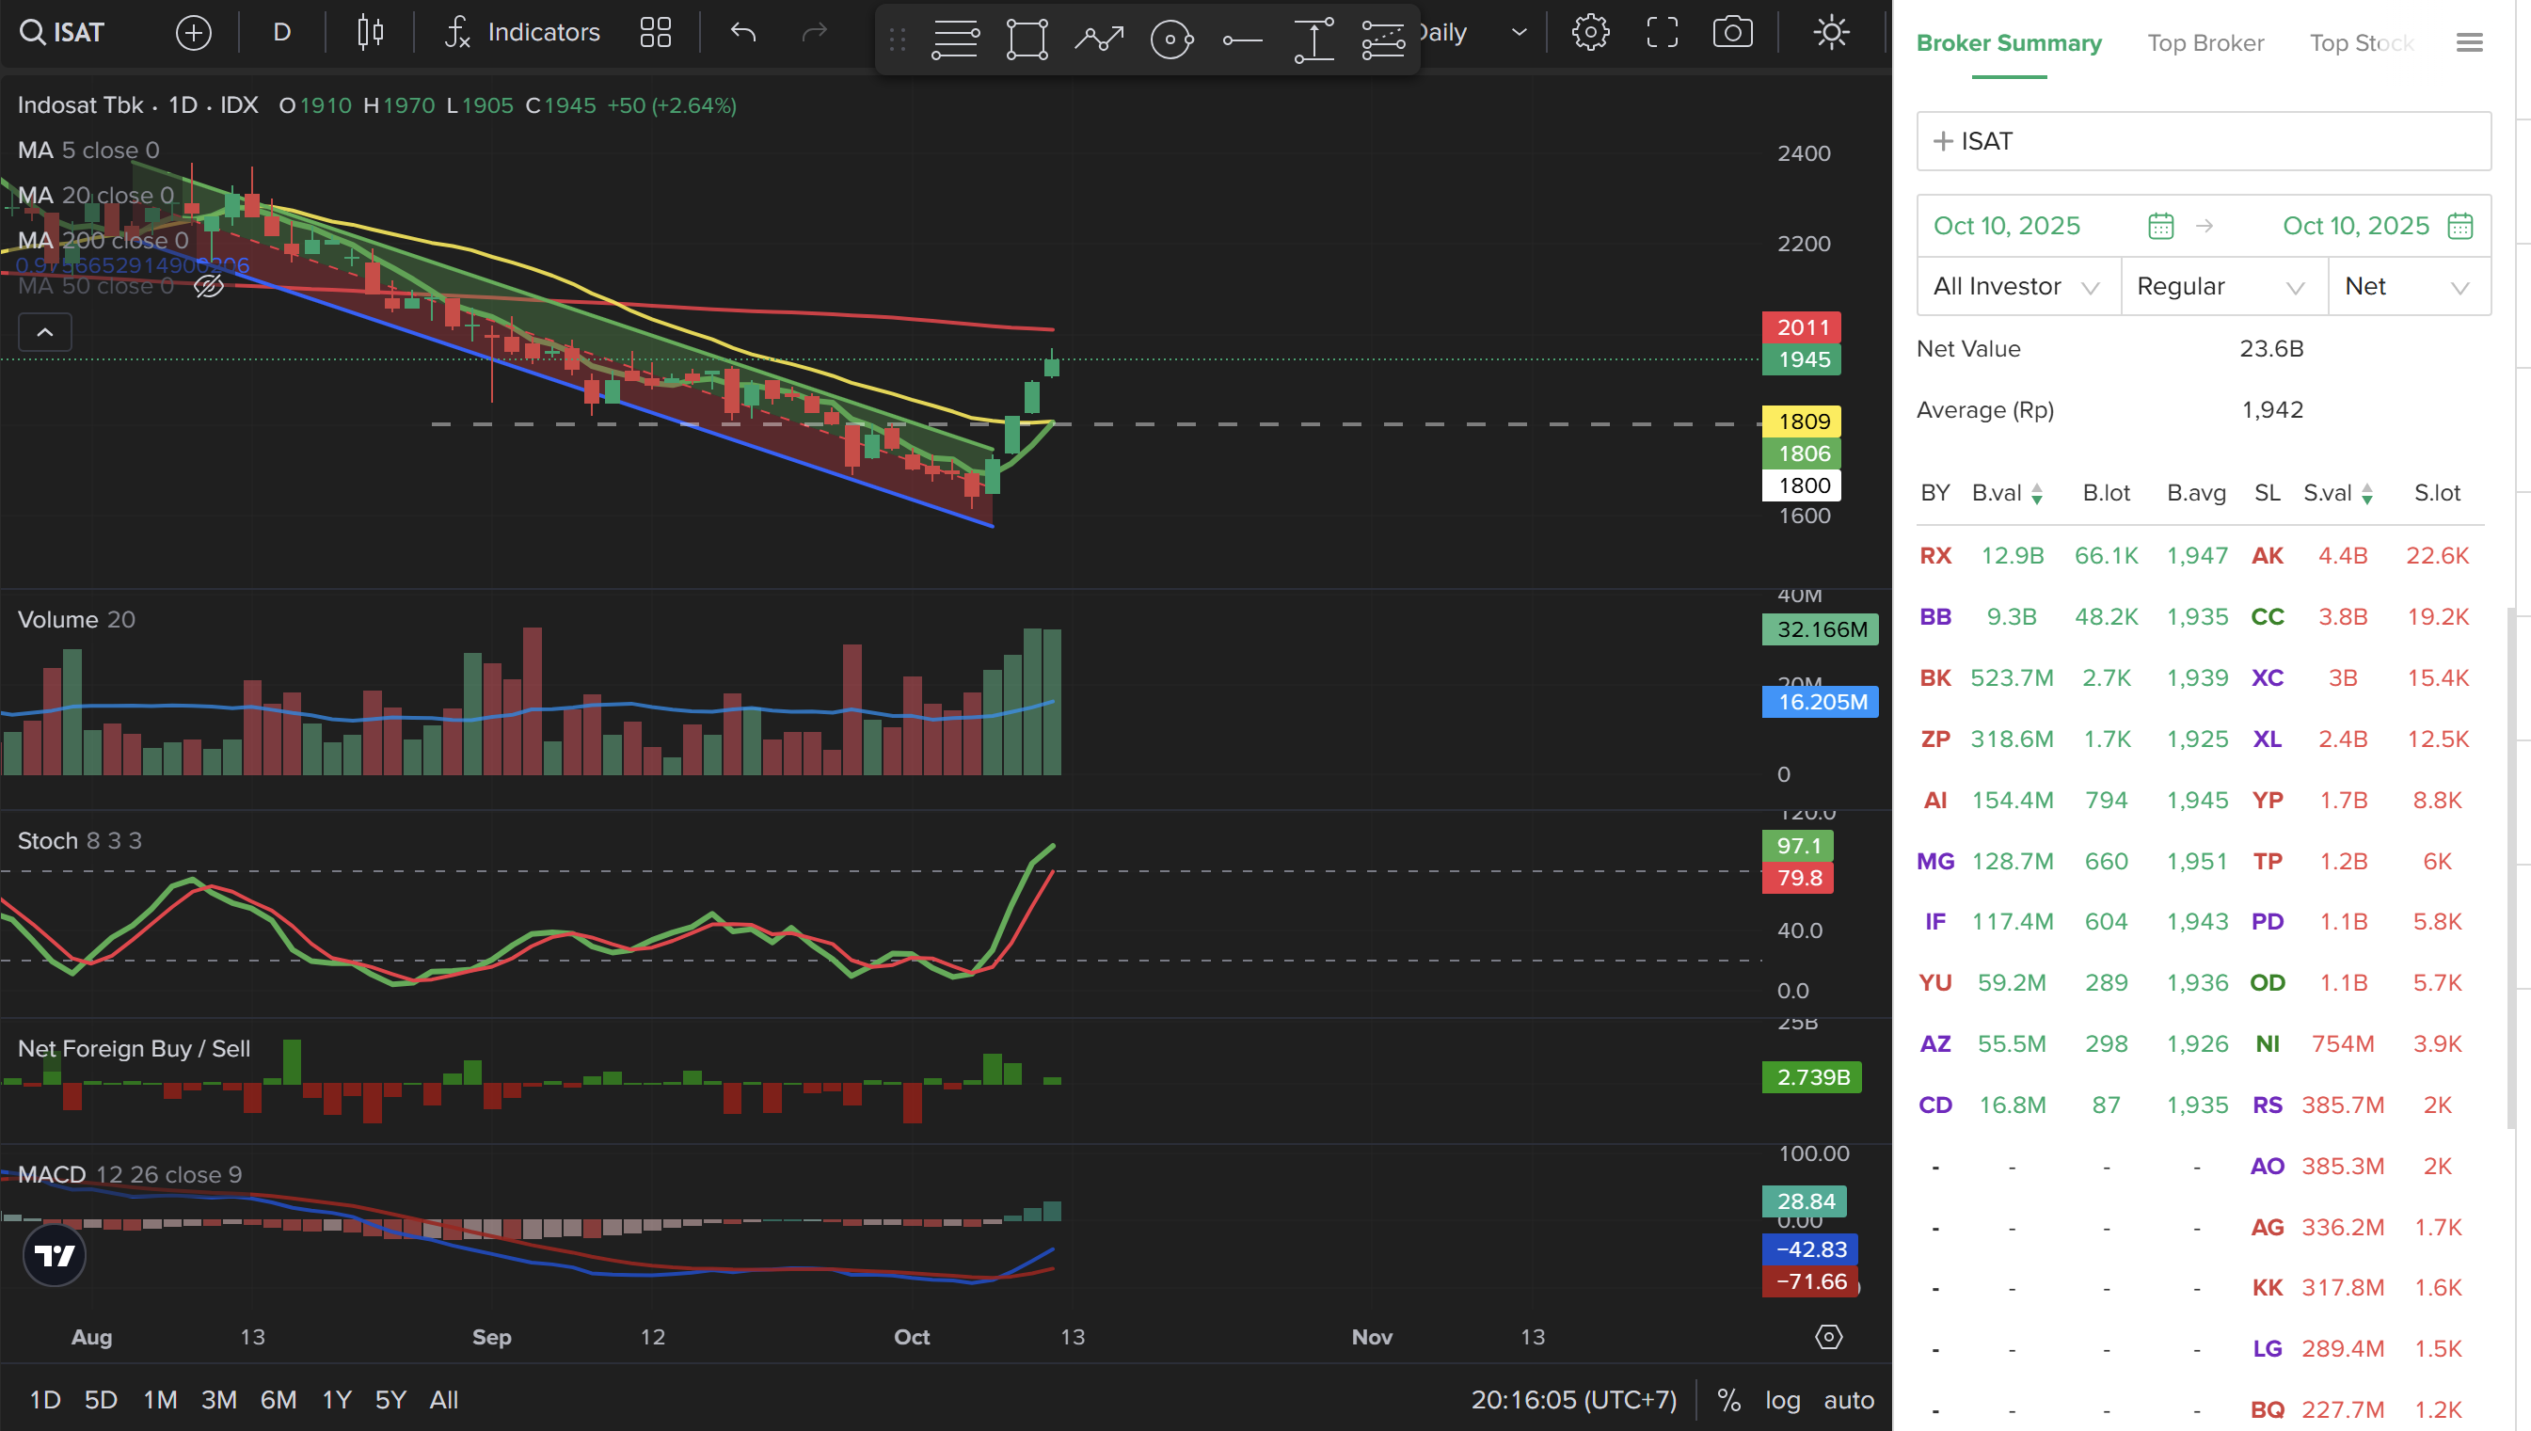Select the drawing toolbar rectangle shape tool
Image resolution: width=2531 pixels, height=1431 pixels.
[x=1027, y=40]
